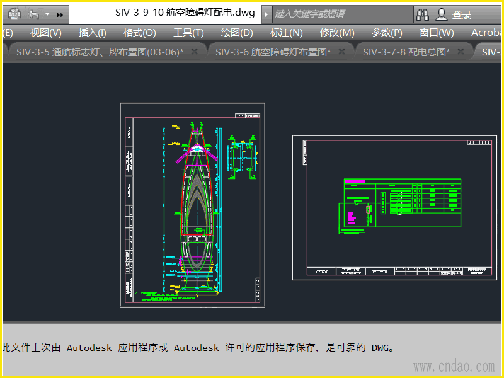Open the undo history dropdown arrow
The width and height of the screenshot is (504, 378).
click(x=47, y=14)
